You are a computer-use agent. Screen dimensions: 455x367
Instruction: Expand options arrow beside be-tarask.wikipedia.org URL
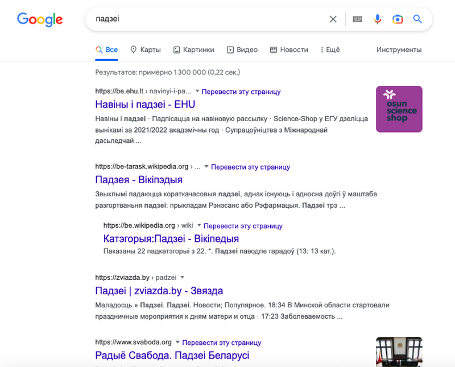[x=207, y=167]
